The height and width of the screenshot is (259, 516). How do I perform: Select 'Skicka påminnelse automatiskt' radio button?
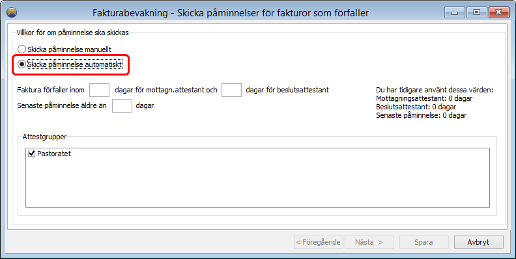pos(21,64)
